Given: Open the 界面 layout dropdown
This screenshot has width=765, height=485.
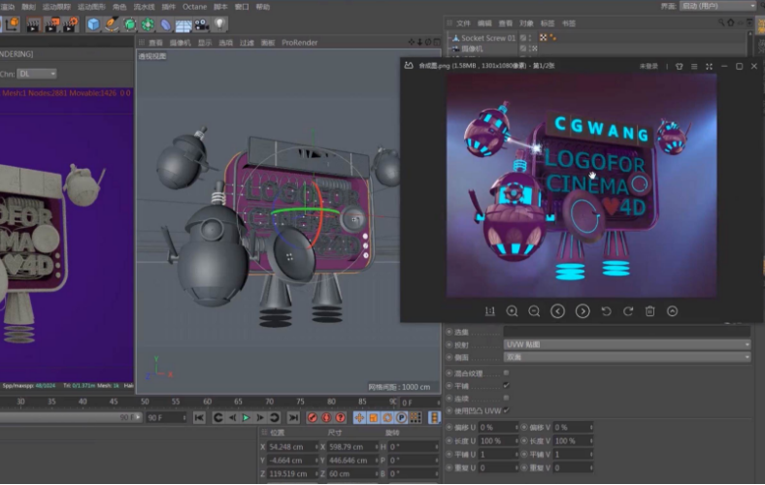Looking at the screenshot, I should click(717, 6).
